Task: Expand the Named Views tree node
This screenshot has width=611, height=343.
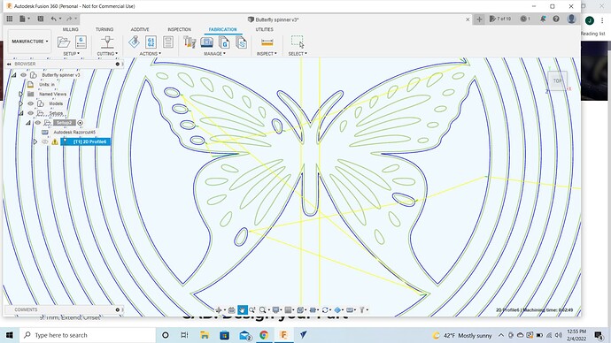Action: (x=21, y=94)
